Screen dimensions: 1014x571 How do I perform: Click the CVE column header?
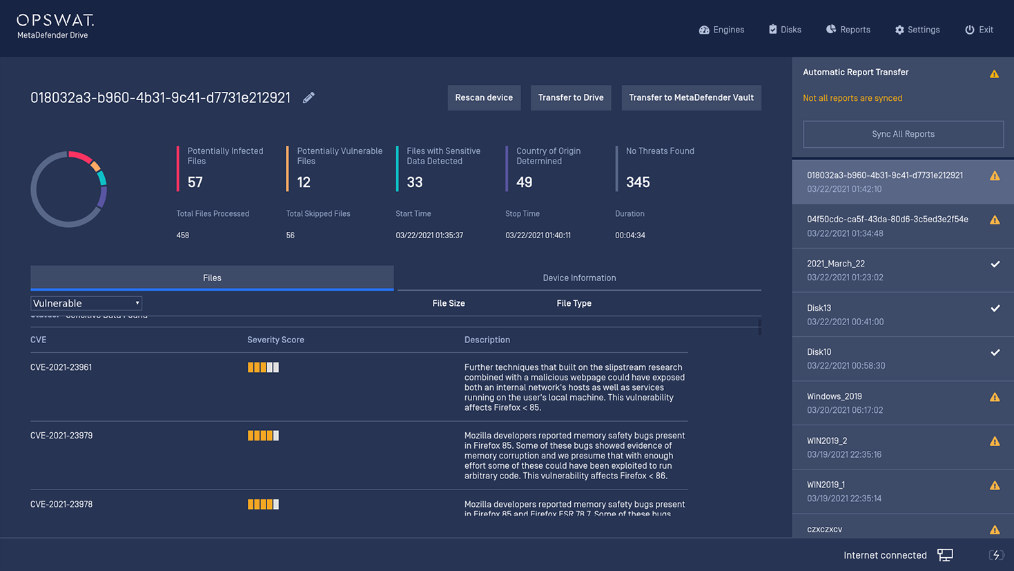point(39,340)
